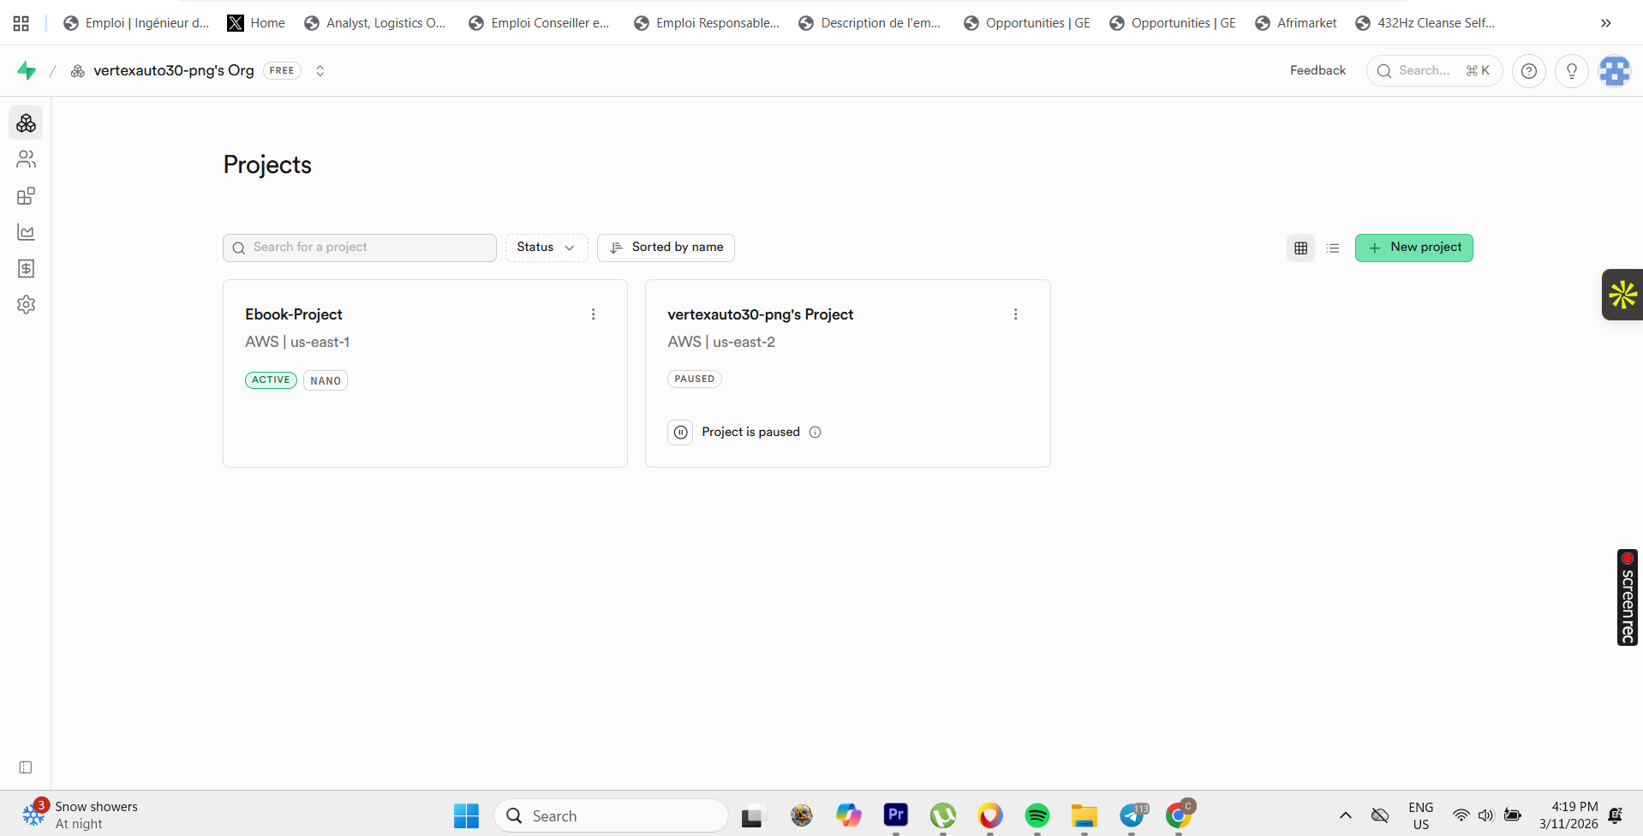Expand the organization switcher chevrons
Image resolution: width=1643 pixels, height=836 pixels.
[320, 71]
